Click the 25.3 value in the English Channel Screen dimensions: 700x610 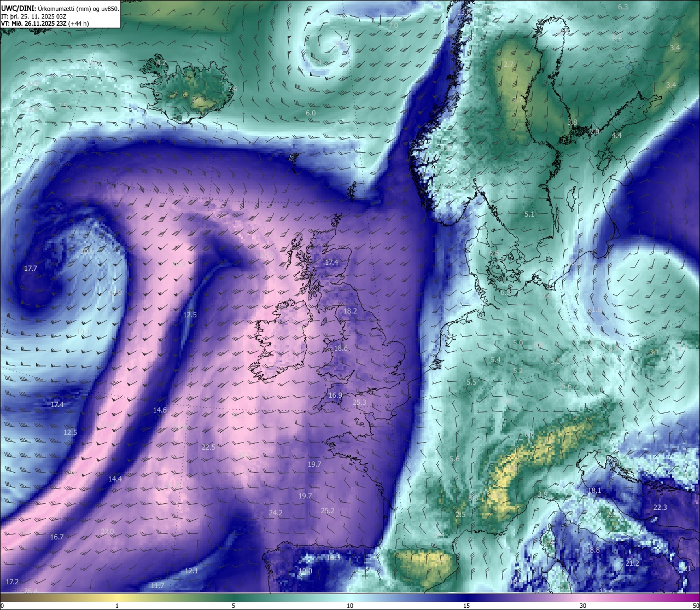point(359,402)
